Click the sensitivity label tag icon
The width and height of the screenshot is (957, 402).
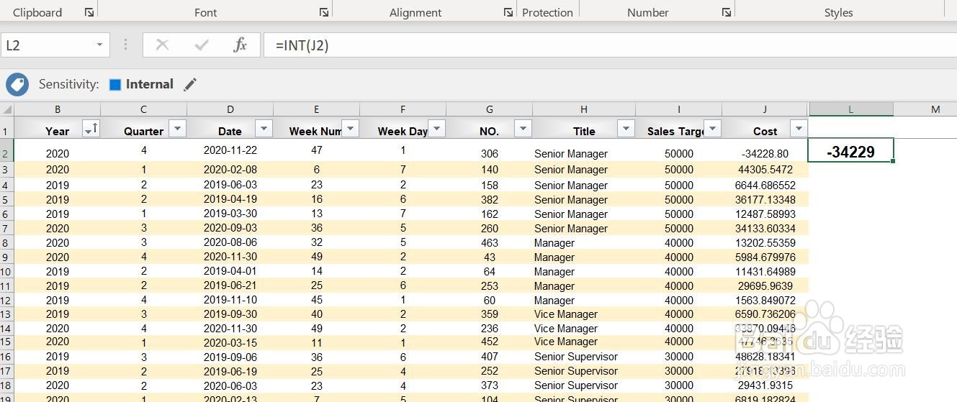pos(17,84)
